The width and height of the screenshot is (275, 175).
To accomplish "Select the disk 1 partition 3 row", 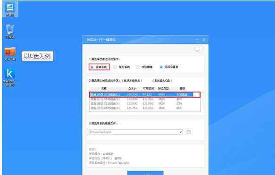I will (145, 104).
